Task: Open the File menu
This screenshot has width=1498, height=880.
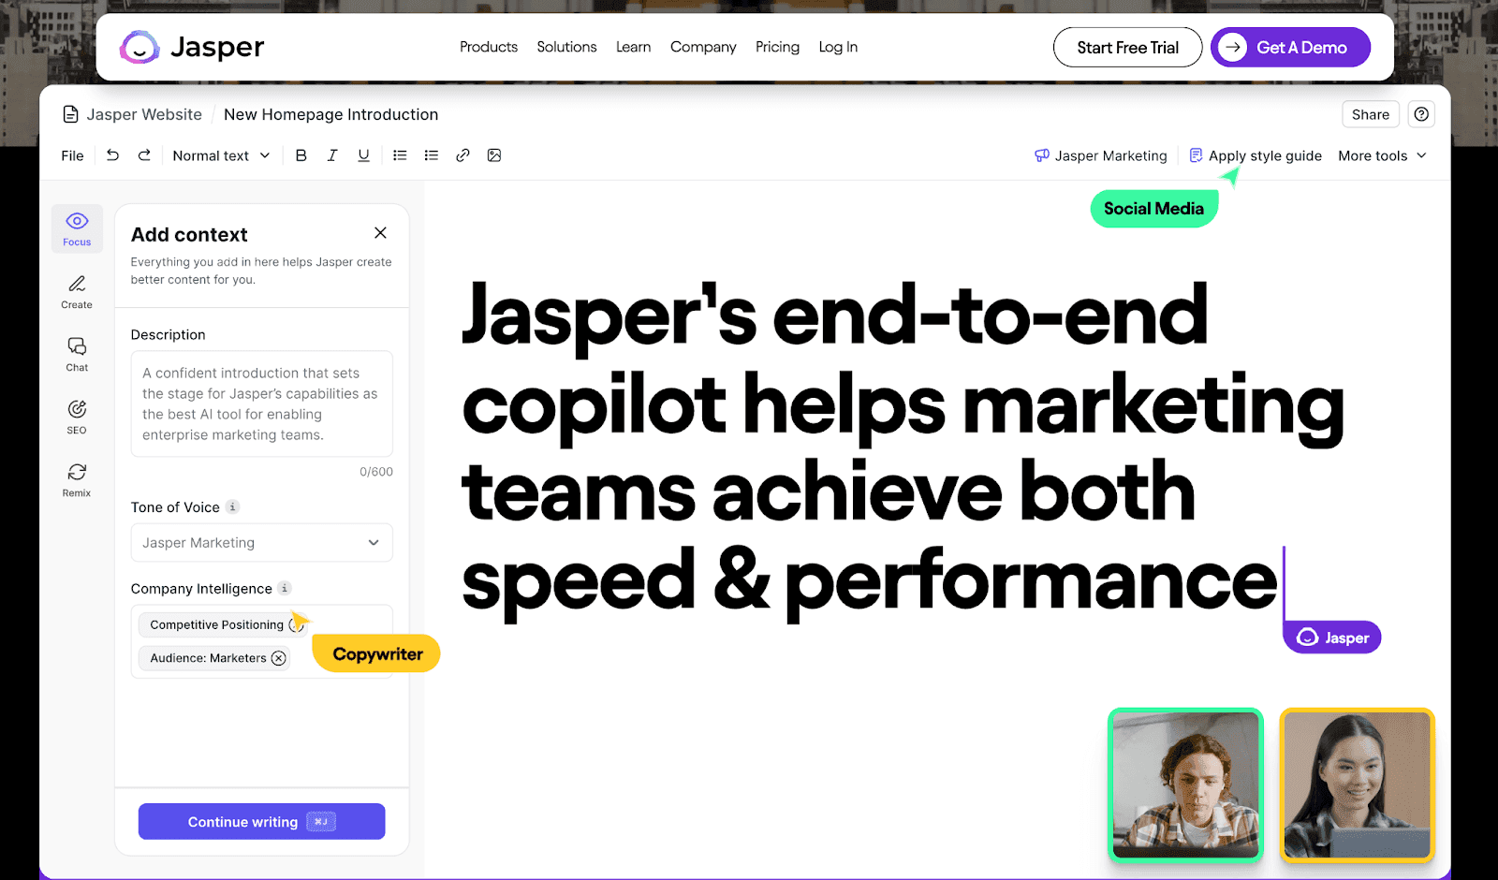Action: [x=72, y=155]
